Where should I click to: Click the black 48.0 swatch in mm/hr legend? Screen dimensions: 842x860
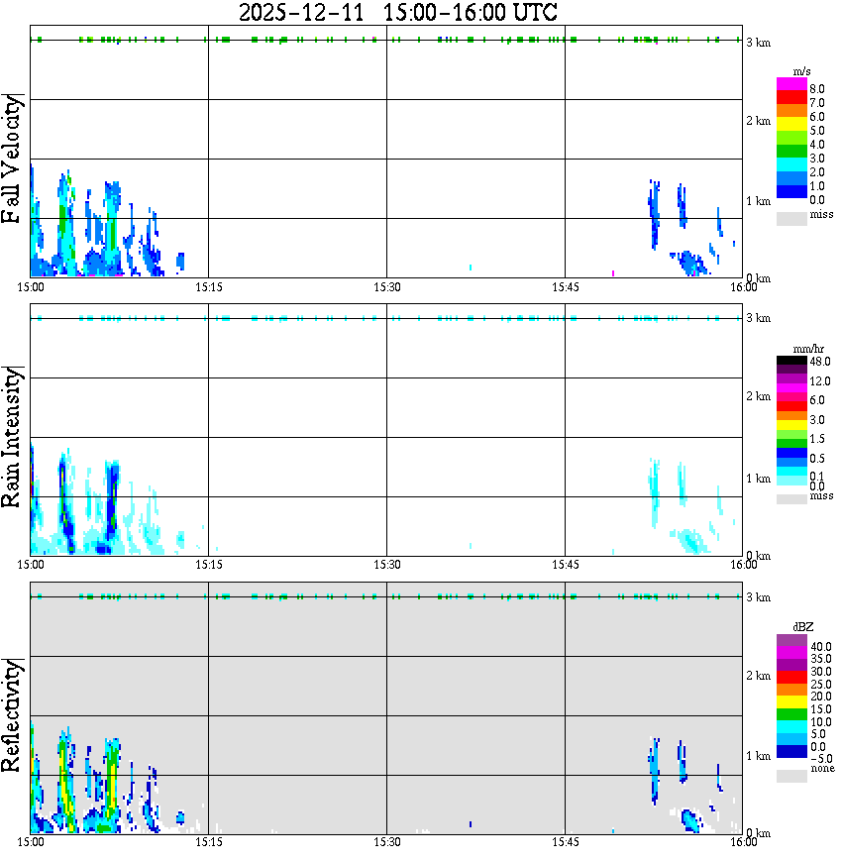click(x=791, y=361)
